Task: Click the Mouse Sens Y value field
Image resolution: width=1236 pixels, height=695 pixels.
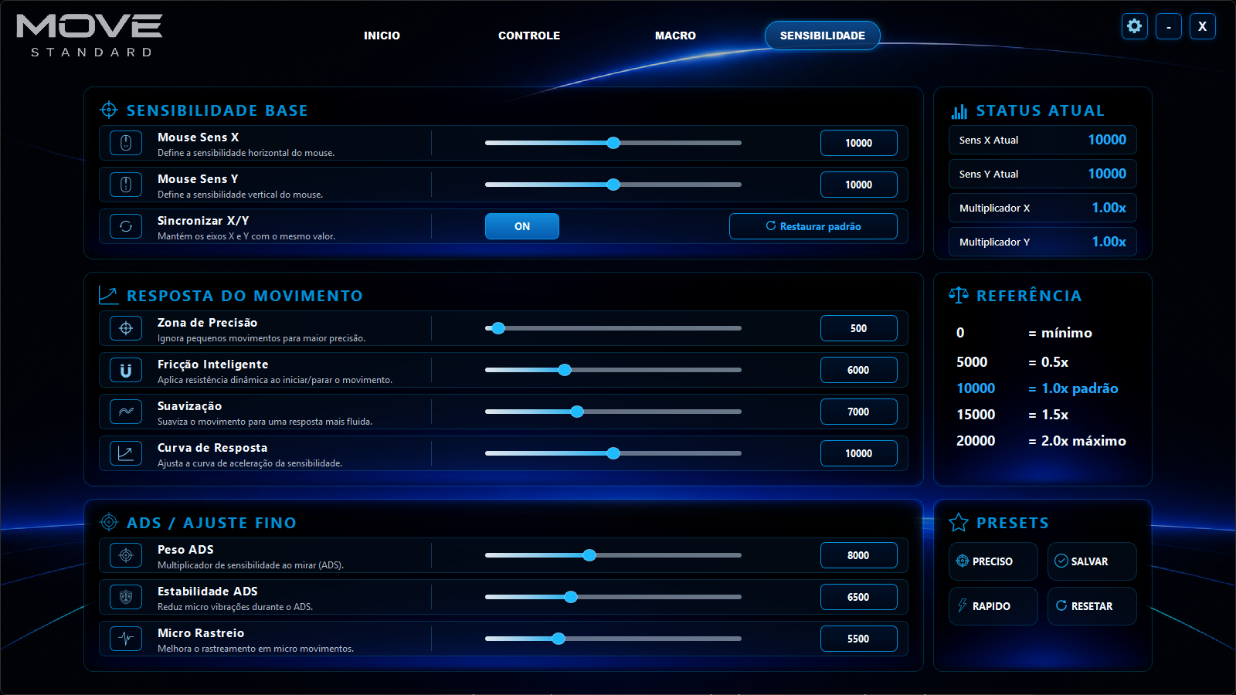Action: (x=859, y=185)
